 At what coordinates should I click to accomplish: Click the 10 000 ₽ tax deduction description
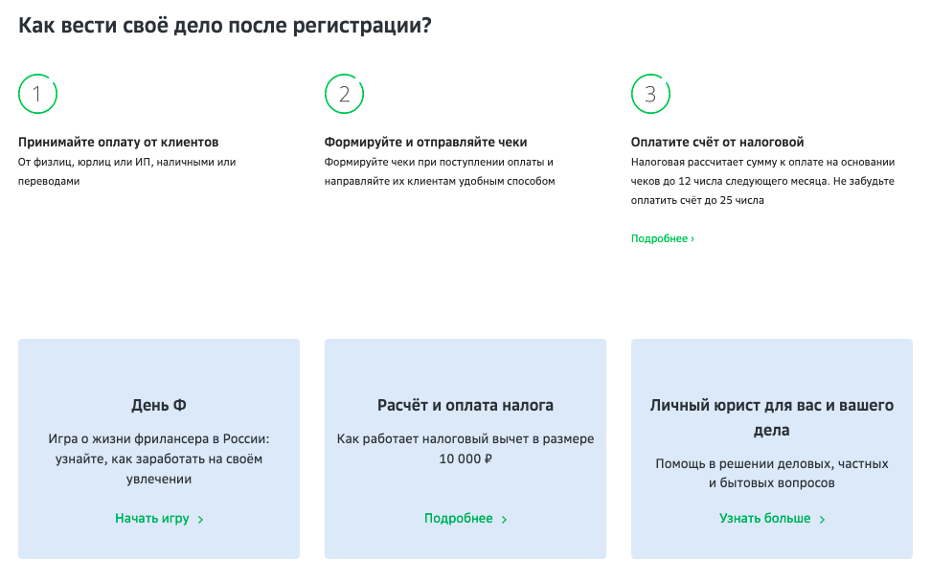coord(465,449)
